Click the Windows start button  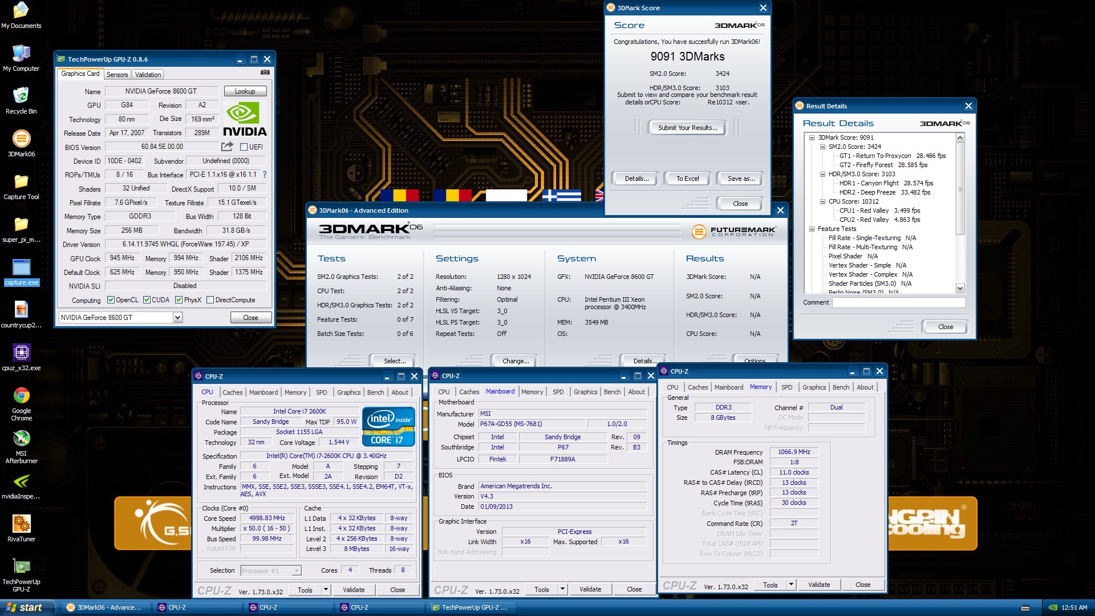(27, 607)
